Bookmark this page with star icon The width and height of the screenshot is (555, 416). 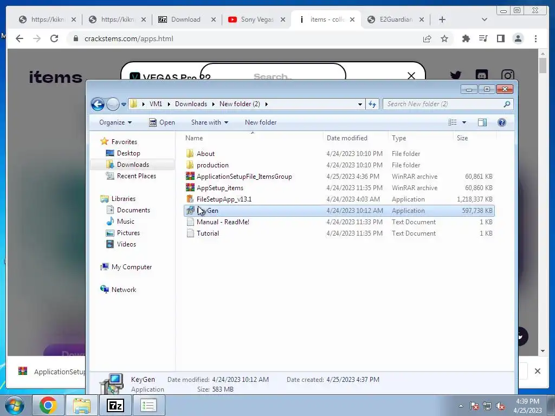tap(444, 38)
